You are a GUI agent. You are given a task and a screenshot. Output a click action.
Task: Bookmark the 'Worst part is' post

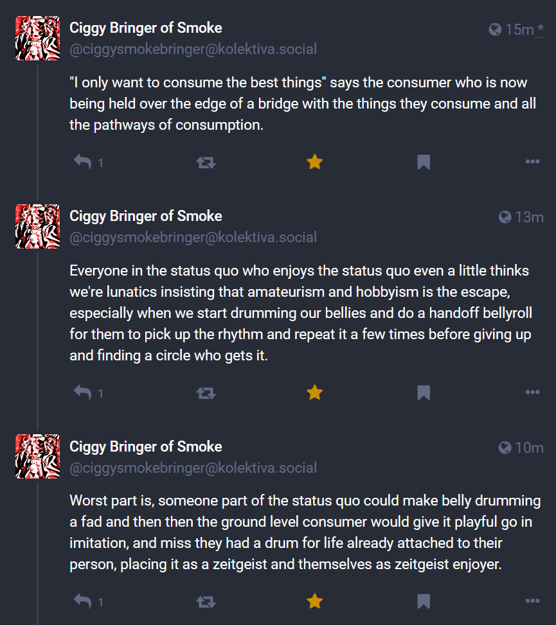pos(423,601)
